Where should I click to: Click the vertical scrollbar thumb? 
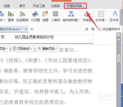point(118,58)
